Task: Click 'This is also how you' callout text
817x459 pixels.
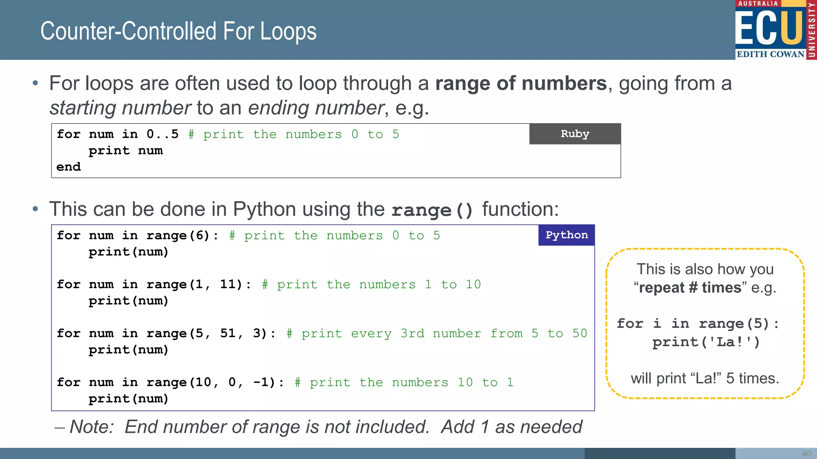Action: [705, 269]
